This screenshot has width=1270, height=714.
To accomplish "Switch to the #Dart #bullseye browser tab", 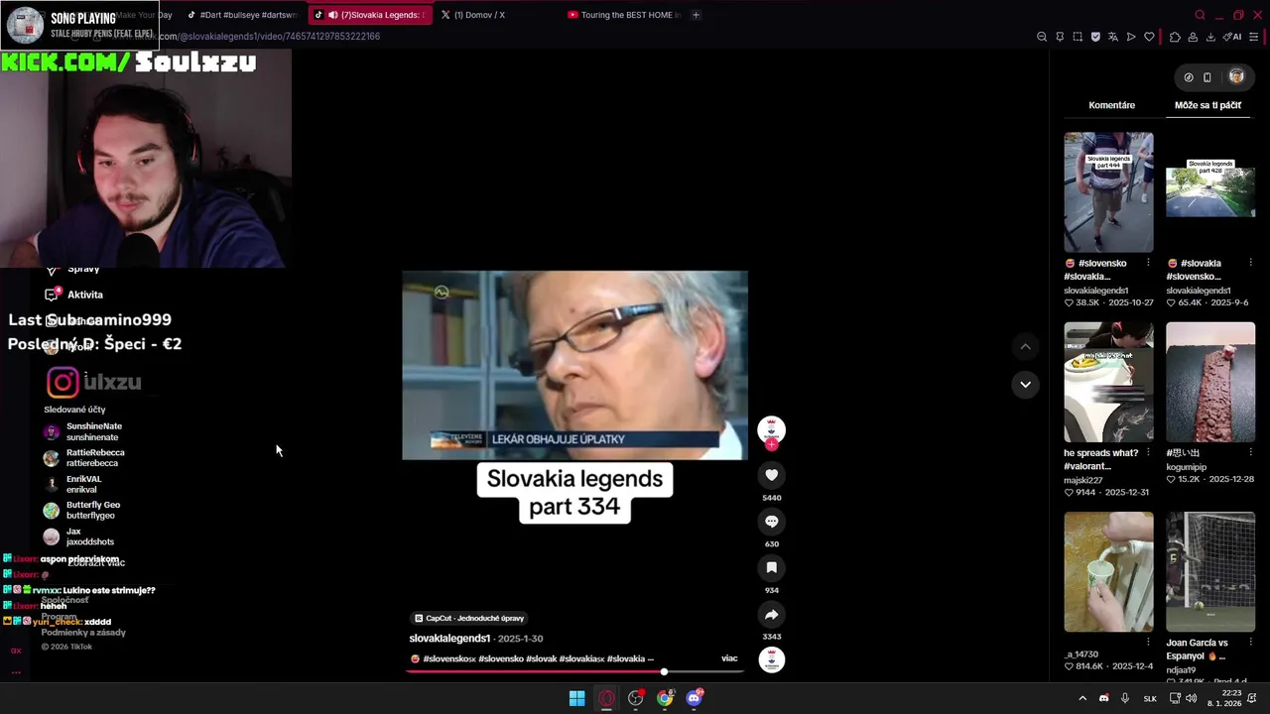I will (x=243, y=15).
